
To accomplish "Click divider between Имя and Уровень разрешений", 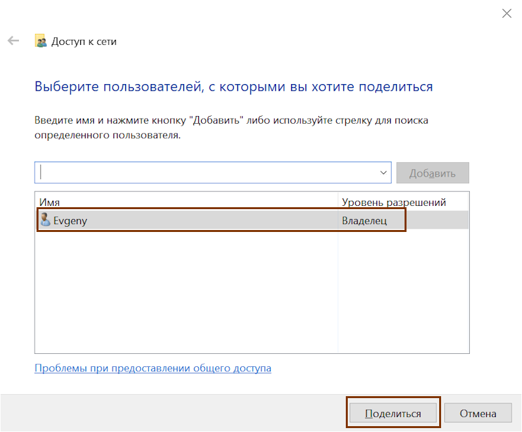I will tap(338, 202).
